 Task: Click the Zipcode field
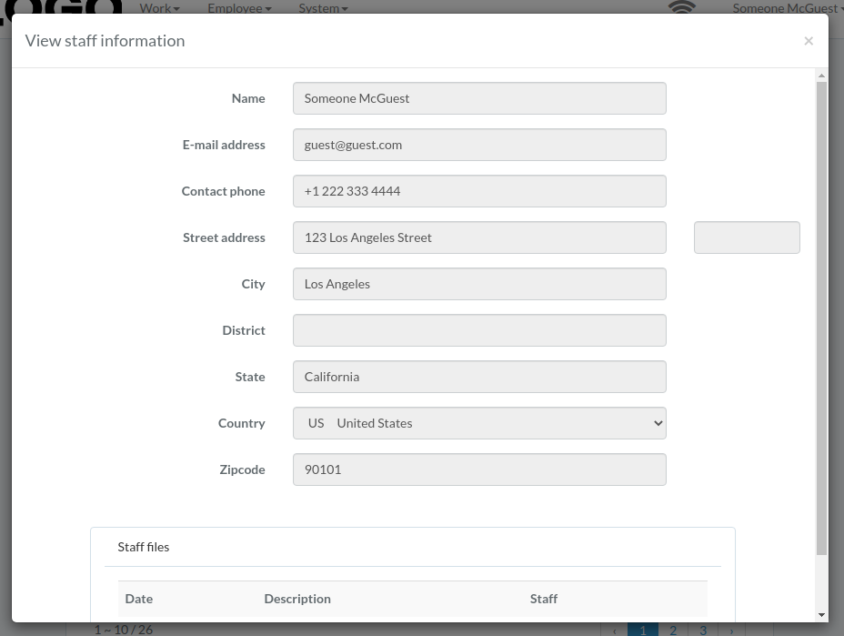[x=479, y=469]
